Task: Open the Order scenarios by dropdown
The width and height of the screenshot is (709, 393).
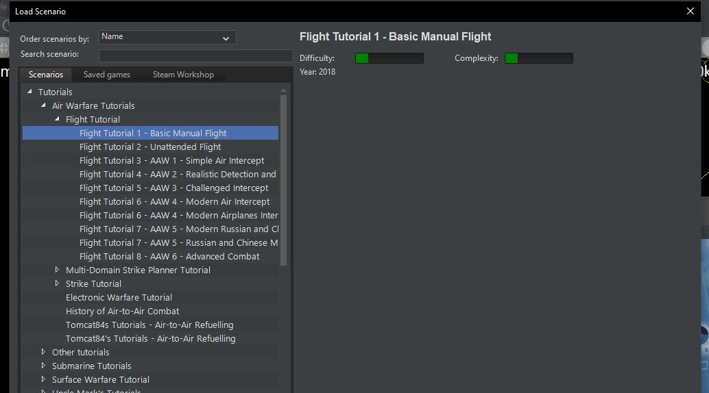Action: point(167,37)
